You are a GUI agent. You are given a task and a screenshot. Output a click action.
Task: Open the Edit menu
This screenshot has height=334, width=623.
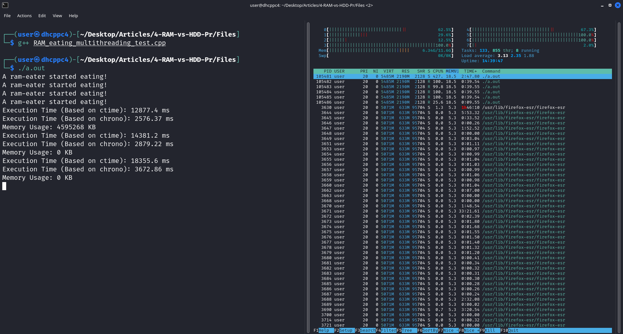coord(42,16)
